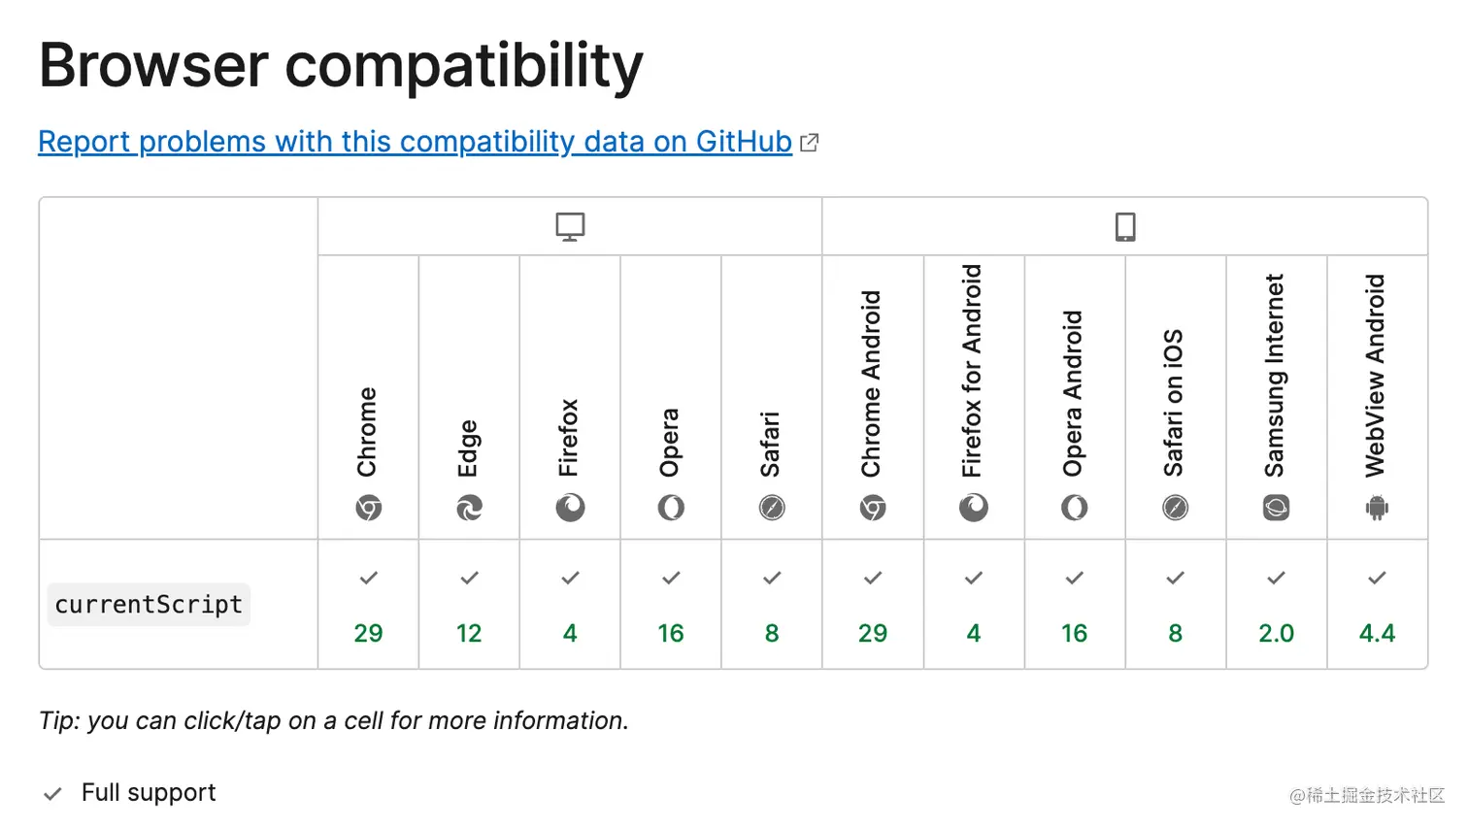Expand the Firefox for Android 4 cell
The image size is (1468, 828).
coord(973,605)
